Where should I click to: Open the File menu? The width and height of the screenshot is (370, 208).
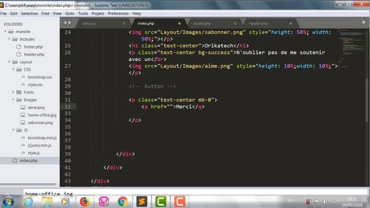(x=3, y=13)
